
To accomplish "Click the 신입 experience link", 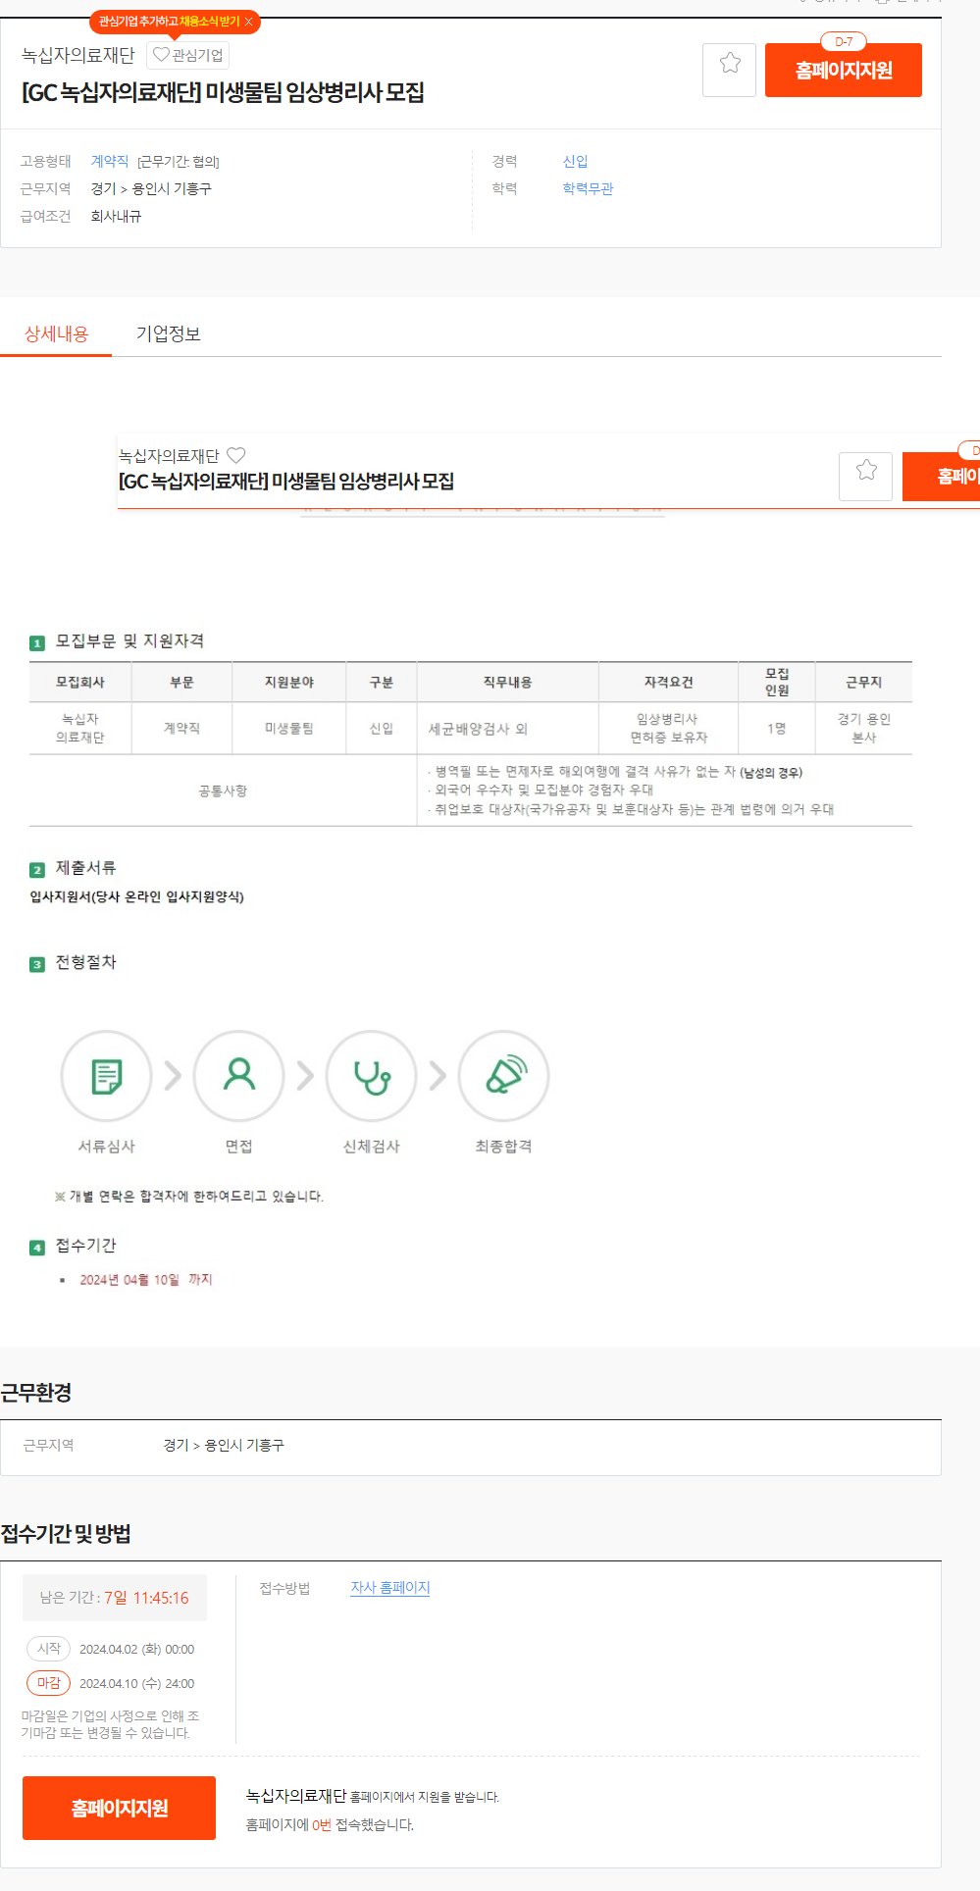I will click(575, 161).
